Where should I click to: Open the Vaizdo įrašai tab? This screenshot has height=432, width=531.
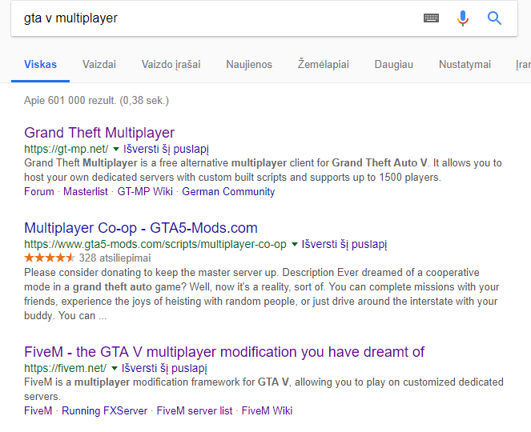[x=171, y=64]
